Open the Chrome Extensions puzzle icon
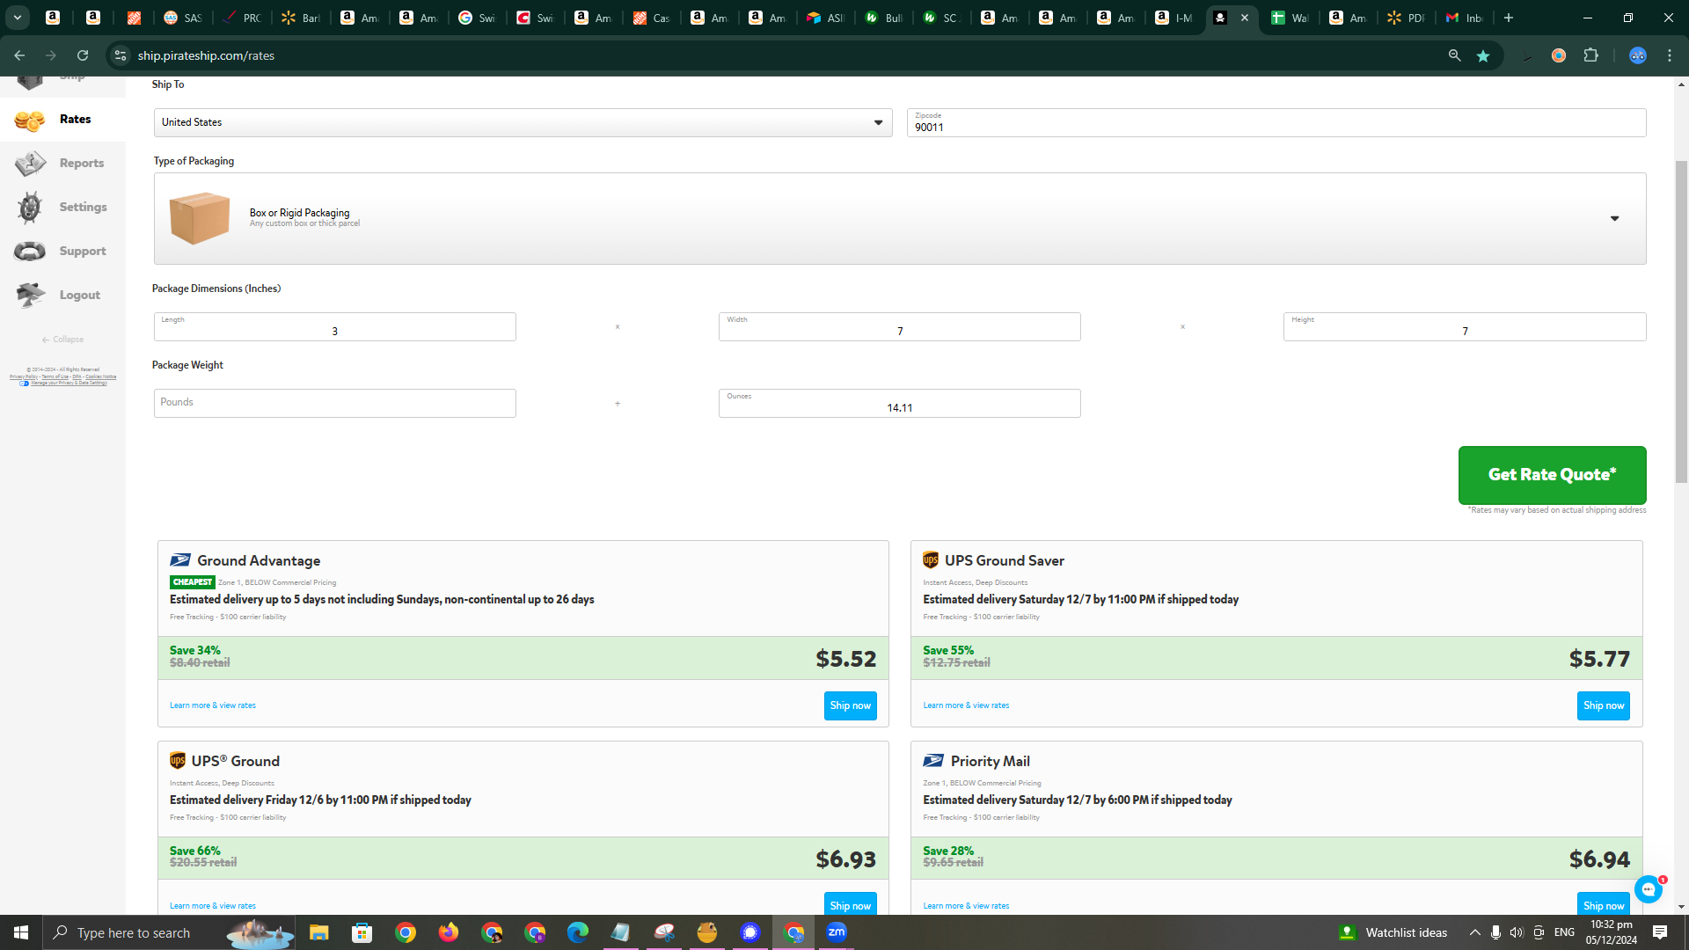The width and height of the screenshot is (1689, 950). click(1590, 55)
